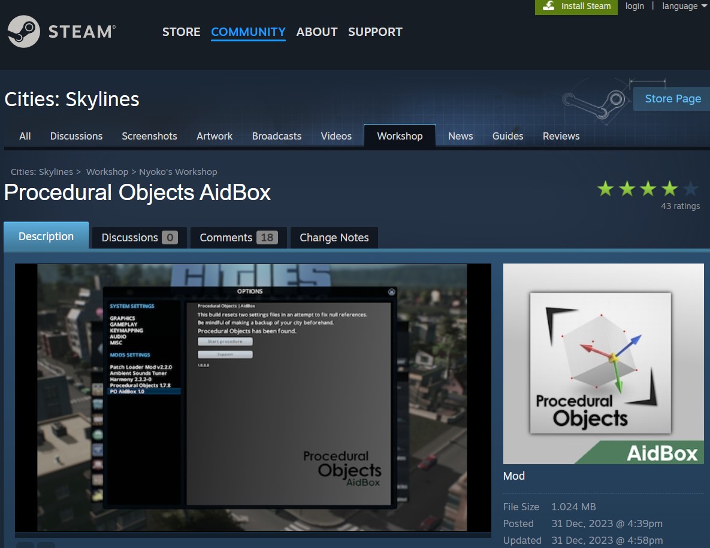The height and width of the screenshot is (548, 710).
Task: Click the File Size 1.024 MB value
Action: (573, 507)
